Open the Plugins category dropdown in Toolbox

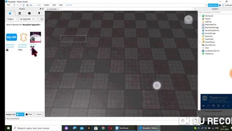tap(12, 19)
